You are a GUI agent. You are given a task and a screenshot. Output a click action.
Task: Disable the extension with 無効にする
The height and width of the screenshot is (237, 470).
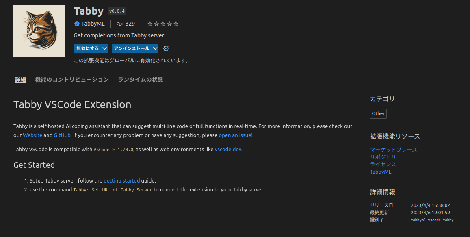point(87,48)
